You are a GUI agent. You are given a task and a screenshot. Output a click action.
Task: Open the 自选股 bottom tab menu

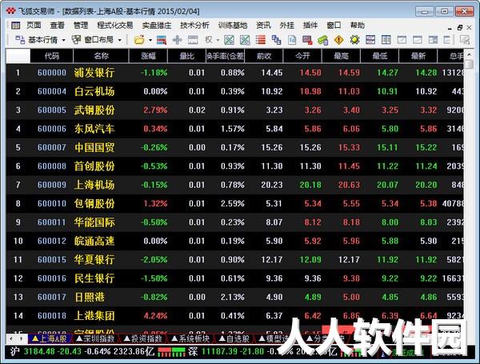[234, 338]
